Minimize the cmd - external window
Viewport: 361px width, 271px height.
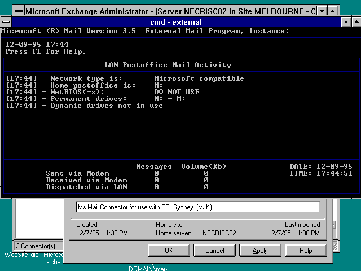coord(346,22)
